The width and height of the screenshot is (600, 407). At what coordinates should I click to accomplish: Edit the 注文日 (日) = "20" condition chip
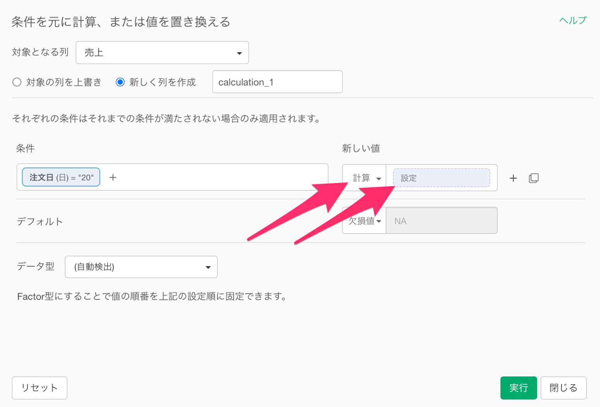[x=61, y=178]
